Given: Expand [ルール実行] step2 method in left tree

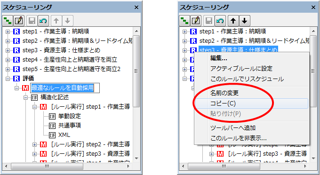Looking at the screenshot, I should pos(34,144).
